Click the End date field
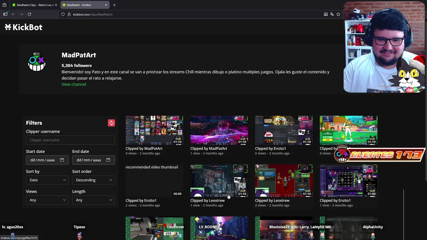The height and width of the screenshot is (240, 427). 93,160
